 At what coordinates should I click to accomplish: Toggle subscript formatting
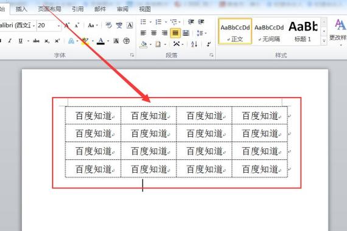pyautogui.click(x=47, y=41)
